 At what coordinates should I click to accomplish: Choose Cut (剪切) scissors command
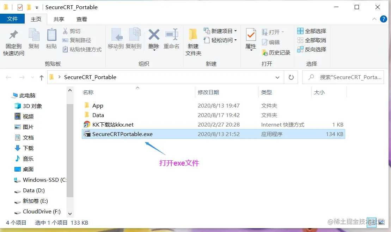point(72,31)
